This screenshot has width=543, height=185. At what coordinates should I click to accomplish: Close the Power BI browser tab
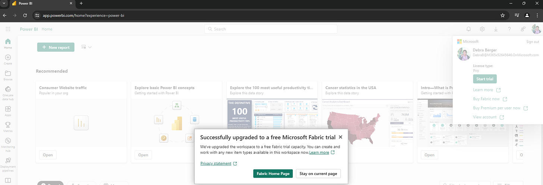pos(71,3)
